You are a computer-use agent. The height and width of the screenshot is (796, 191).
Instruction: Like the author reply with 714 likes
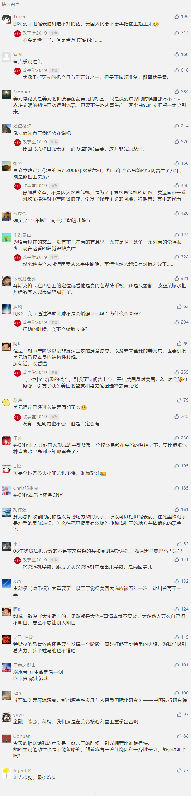pyautogui.click(x=181, y=33)
